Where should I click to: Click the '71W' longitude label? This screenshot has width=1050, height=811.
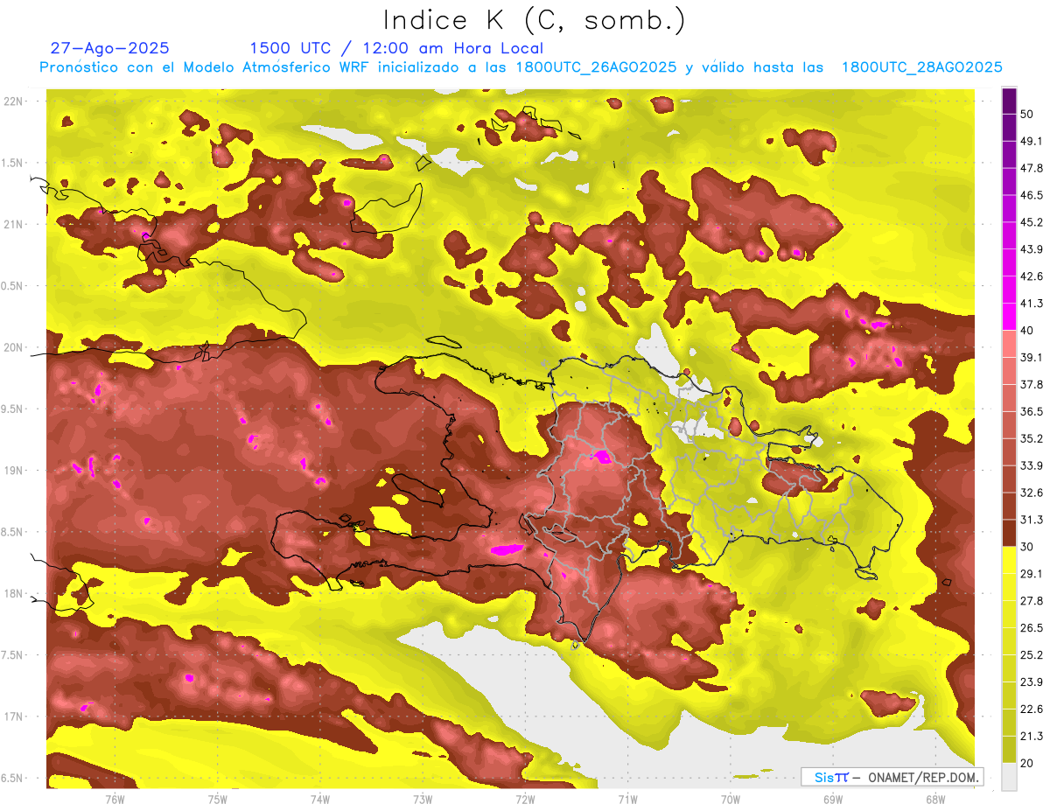627,799
